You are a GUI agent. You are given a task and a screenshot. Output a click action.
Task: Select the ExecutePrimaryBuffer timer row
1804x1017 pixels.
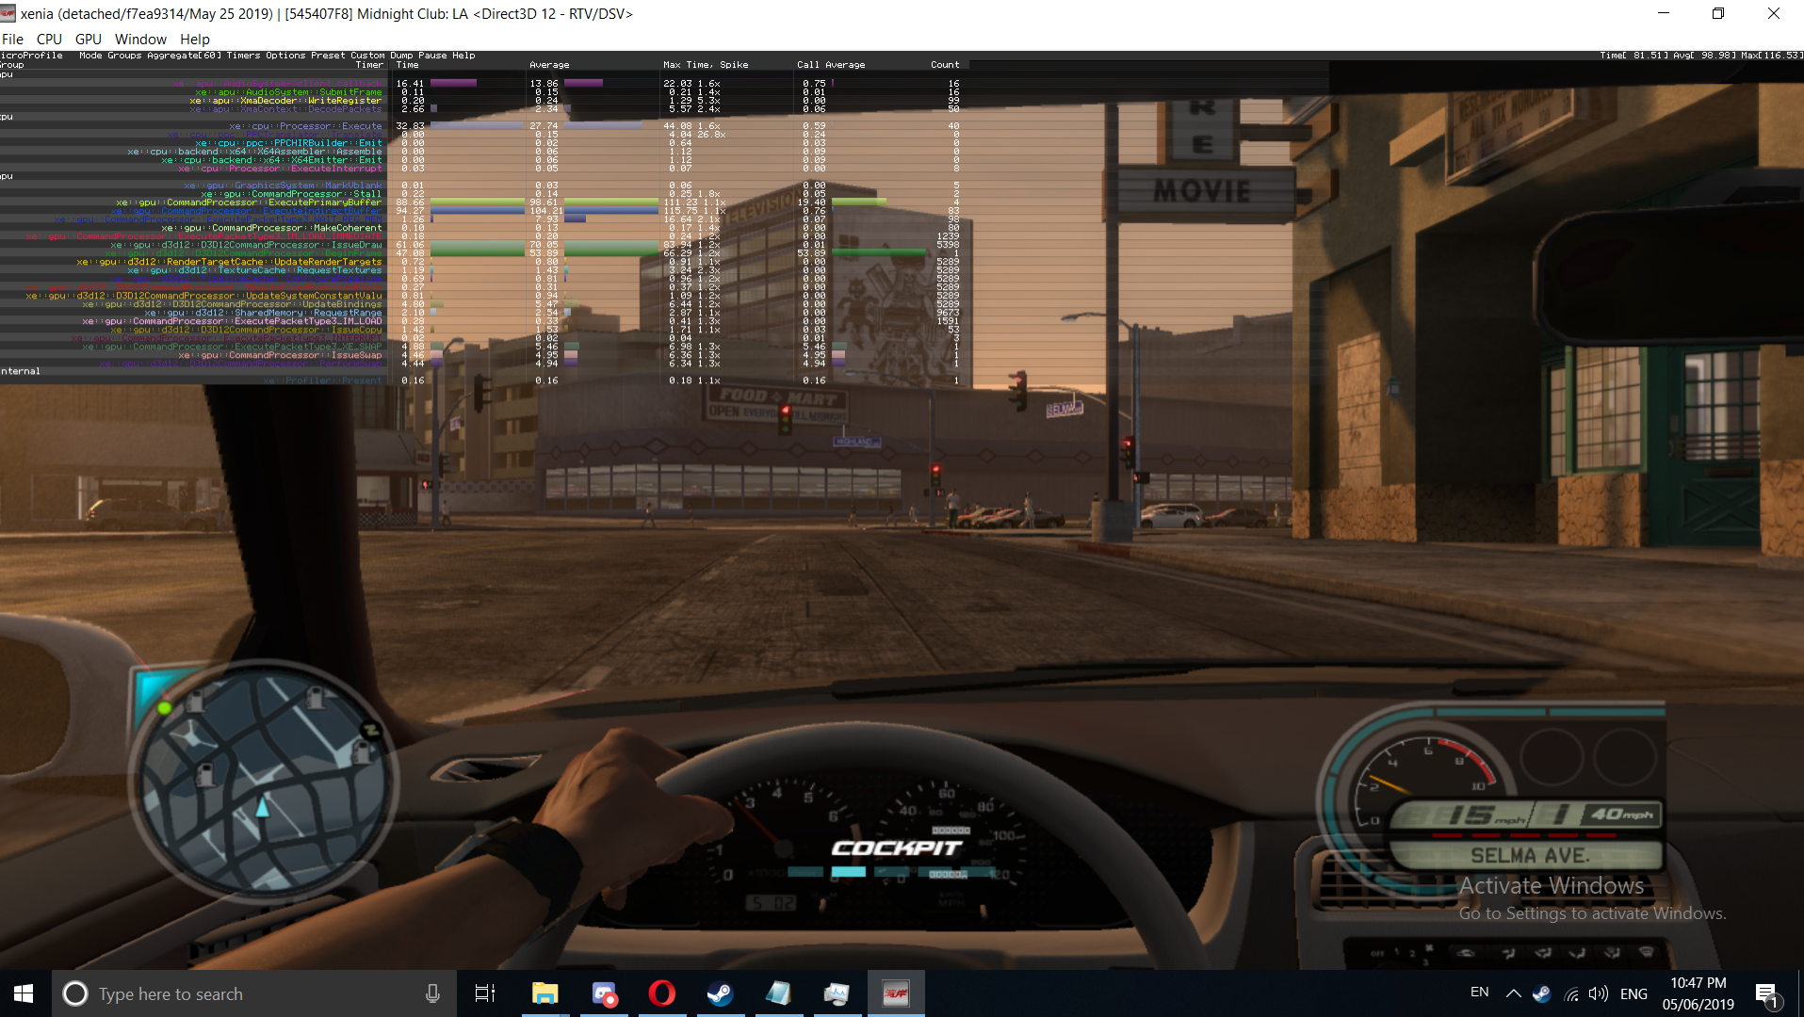click(249, 202)
